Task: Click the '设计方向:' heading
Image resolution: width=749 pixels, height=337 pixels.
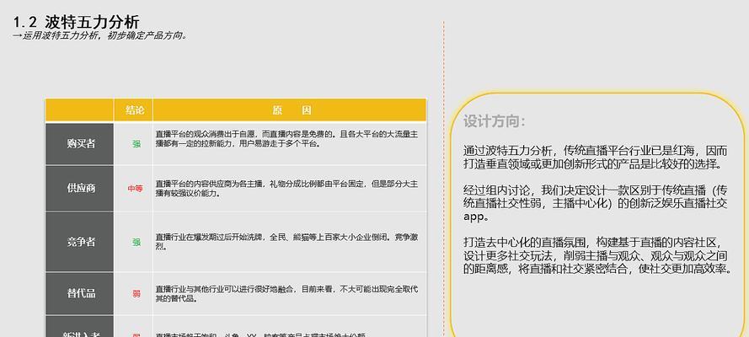Action: coord(495,121)
